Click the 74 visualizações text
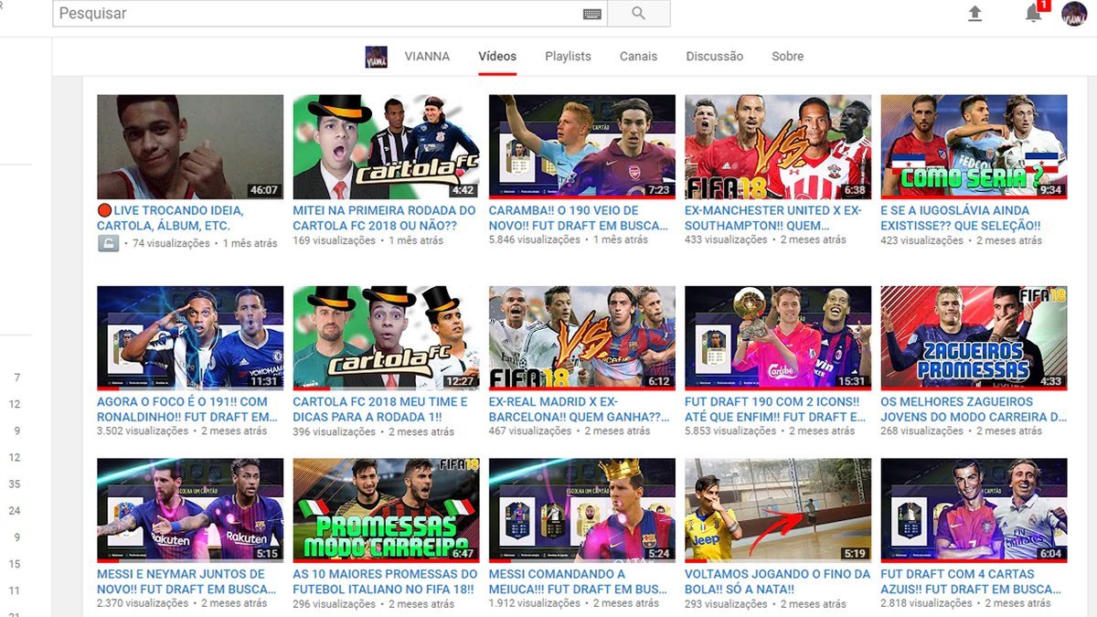Image resolution: width=1097 pixels, height=617 pixels. pos(170,243)
